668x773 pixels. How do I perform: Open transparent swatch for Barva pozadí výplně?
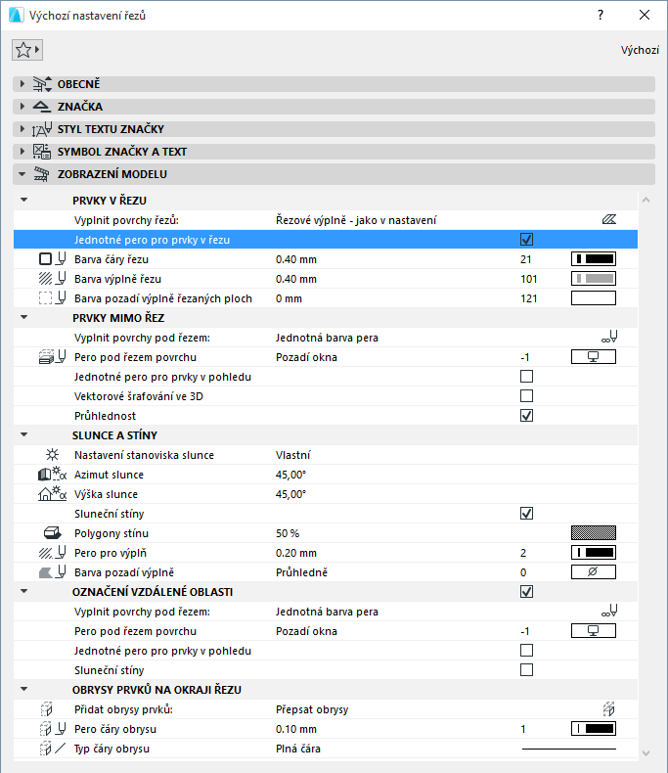593,571
